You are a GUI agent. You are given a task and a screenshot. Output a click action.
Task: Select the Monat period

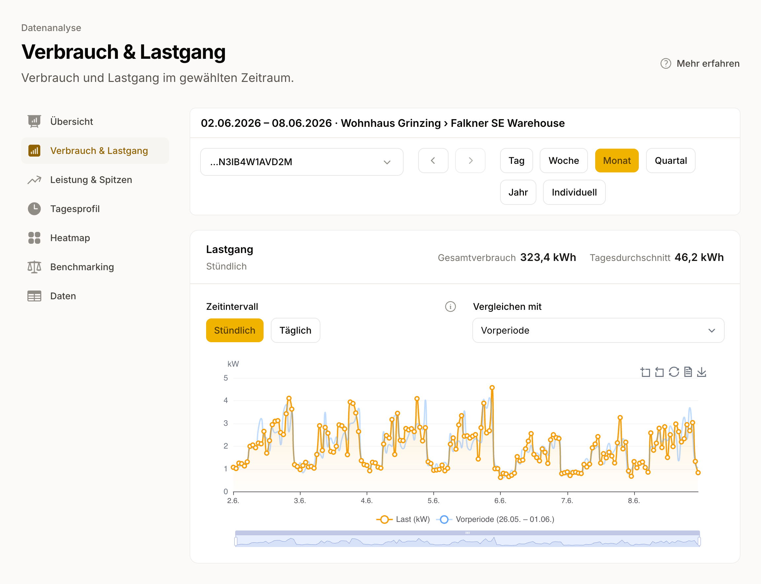617,161
